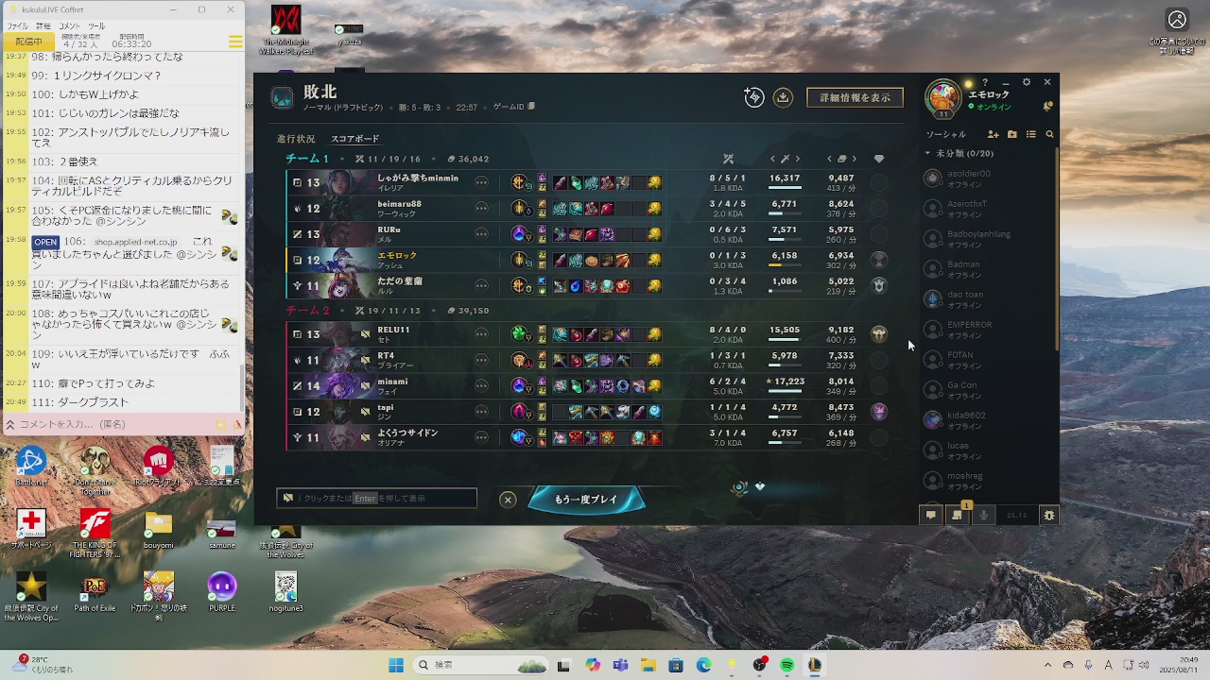Open the three-dot options menu for beimaru88

[481, 209]
